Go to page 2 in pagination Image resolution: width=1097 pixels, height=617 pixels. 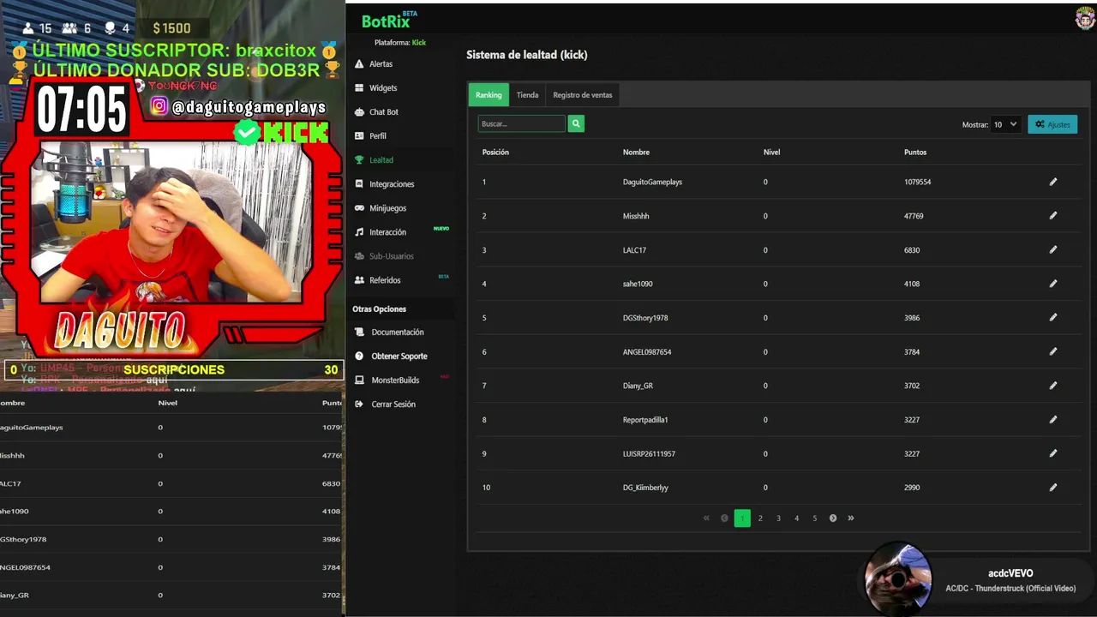pos(760,518)
